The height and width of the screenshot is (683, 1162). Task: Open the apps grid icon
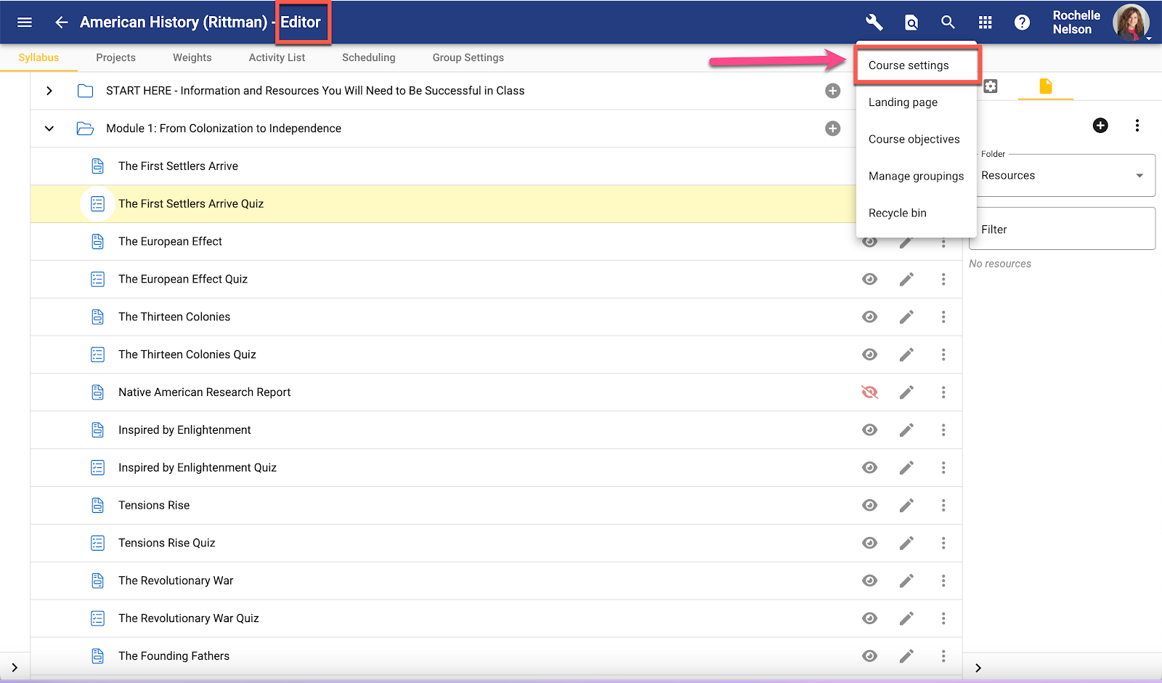pos(985,23)
